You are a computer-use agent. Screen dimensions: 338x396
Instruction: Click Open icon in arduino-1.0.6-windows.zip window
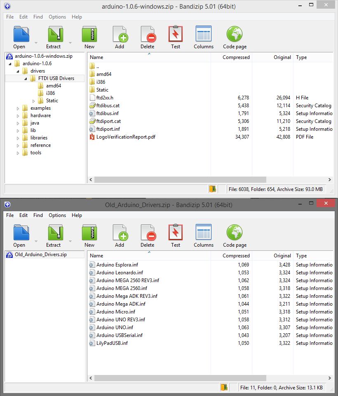(21, 34)
